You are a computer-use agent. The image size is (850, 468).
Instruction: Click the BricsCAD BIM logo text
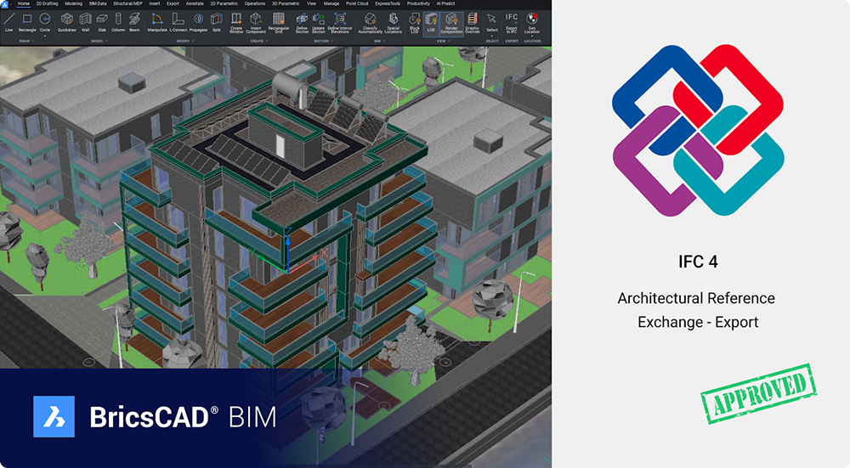[183, 417]
